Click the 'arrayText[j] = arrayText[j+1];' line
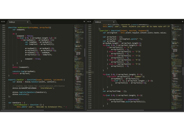The height and width of the screenshot is (131, 184). (131, 83)
